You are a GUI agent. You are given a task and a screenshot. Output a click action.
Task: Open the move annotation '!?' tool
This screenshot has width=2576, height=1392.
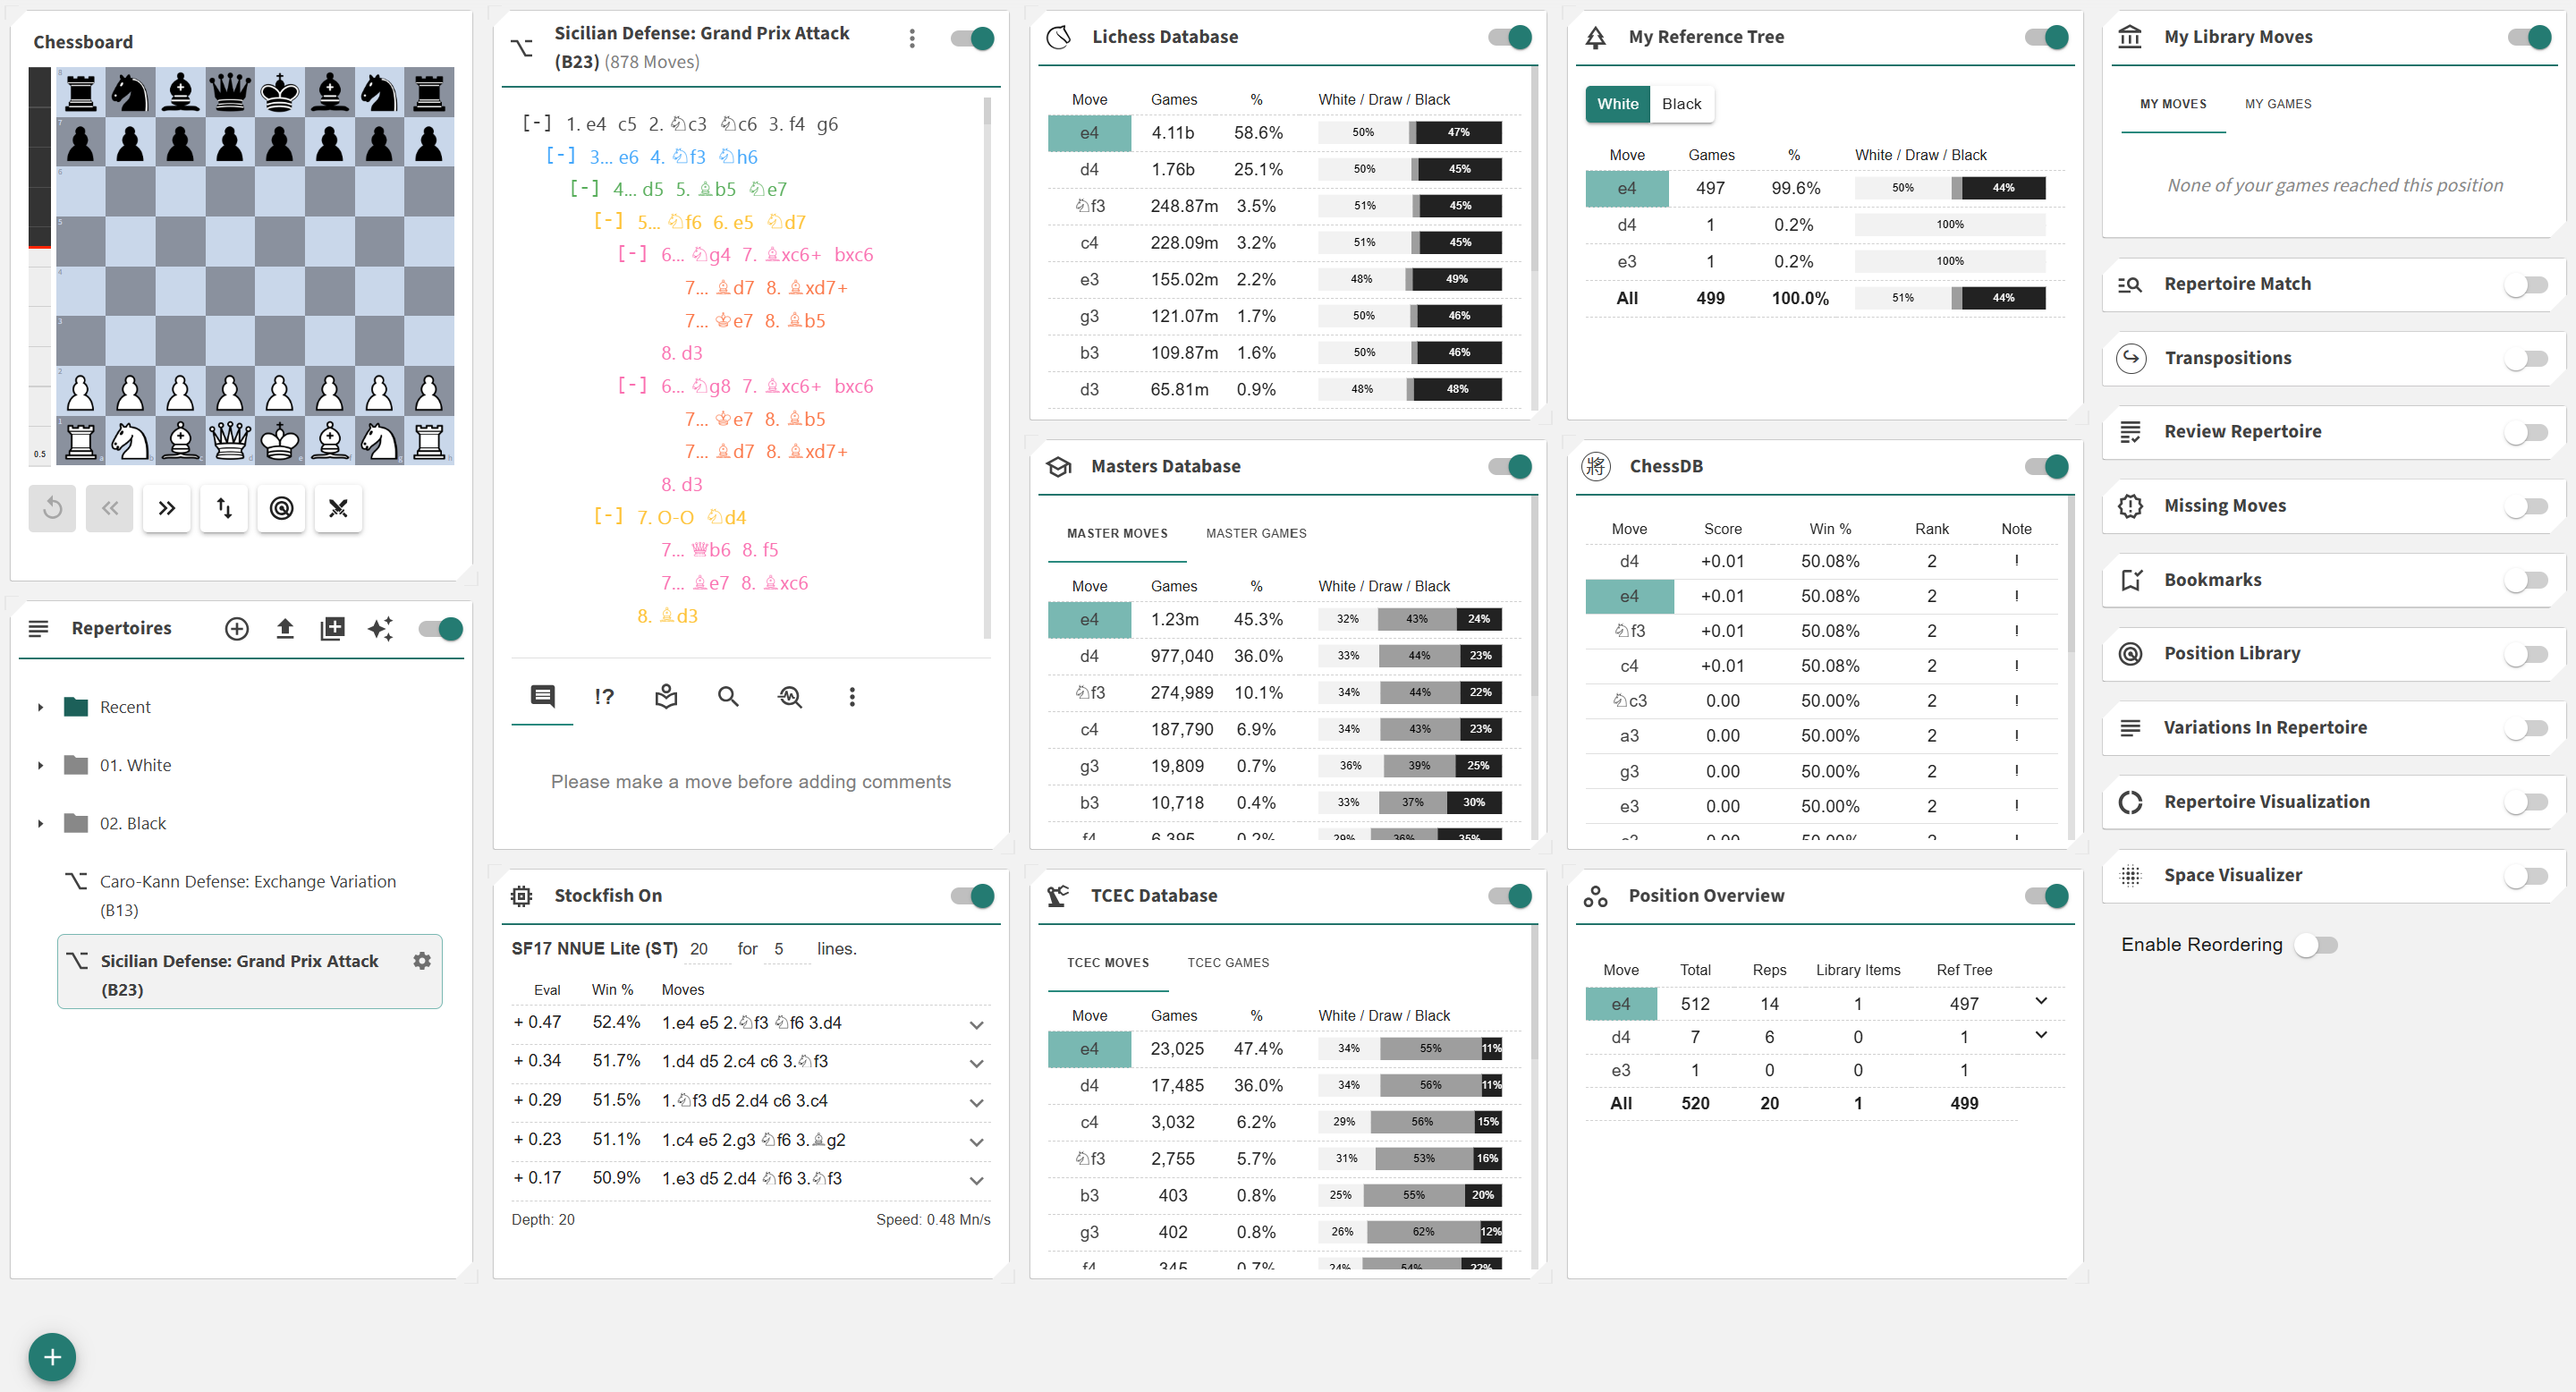(604, 696)
